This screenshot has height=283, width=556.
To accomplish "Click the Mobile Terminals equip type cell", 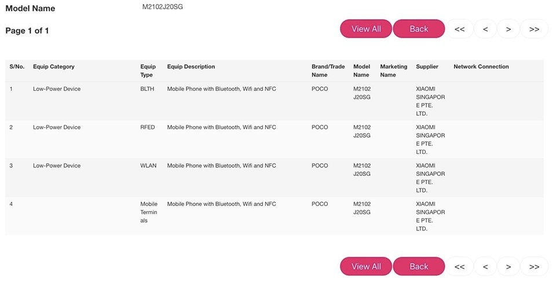I will click(149, 212).
